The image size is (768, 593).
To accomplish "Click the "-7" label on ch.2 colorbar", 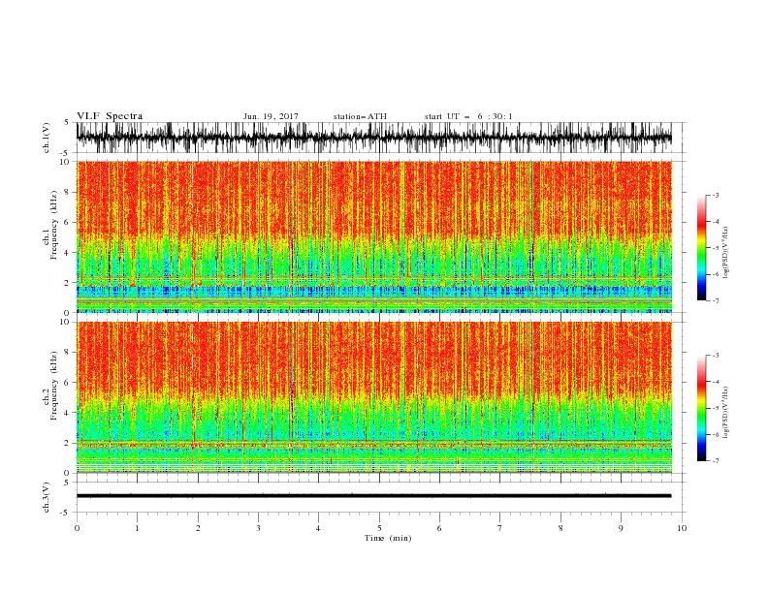I will point(716,460).
